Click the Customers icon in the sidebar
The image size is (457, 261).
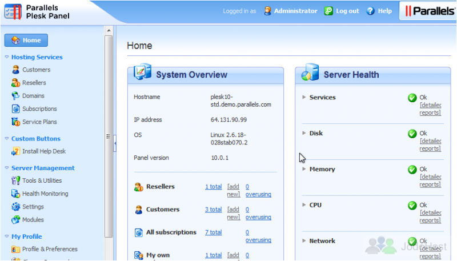pyautogui.click(x=16, y=70)
